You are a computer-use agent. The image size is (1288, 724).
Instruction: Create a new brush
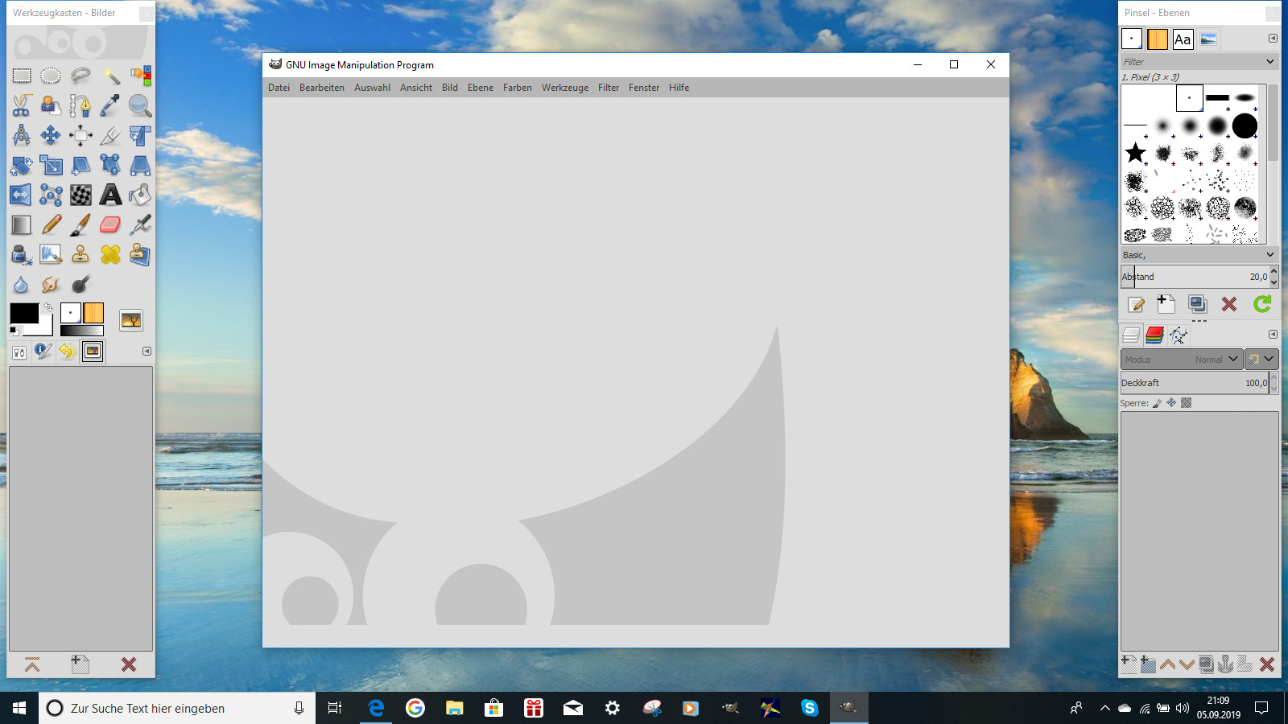pos(1166,303)
